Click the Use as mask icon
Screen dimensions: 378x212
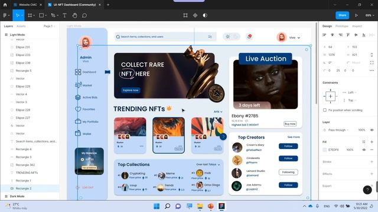click(205, 15)
